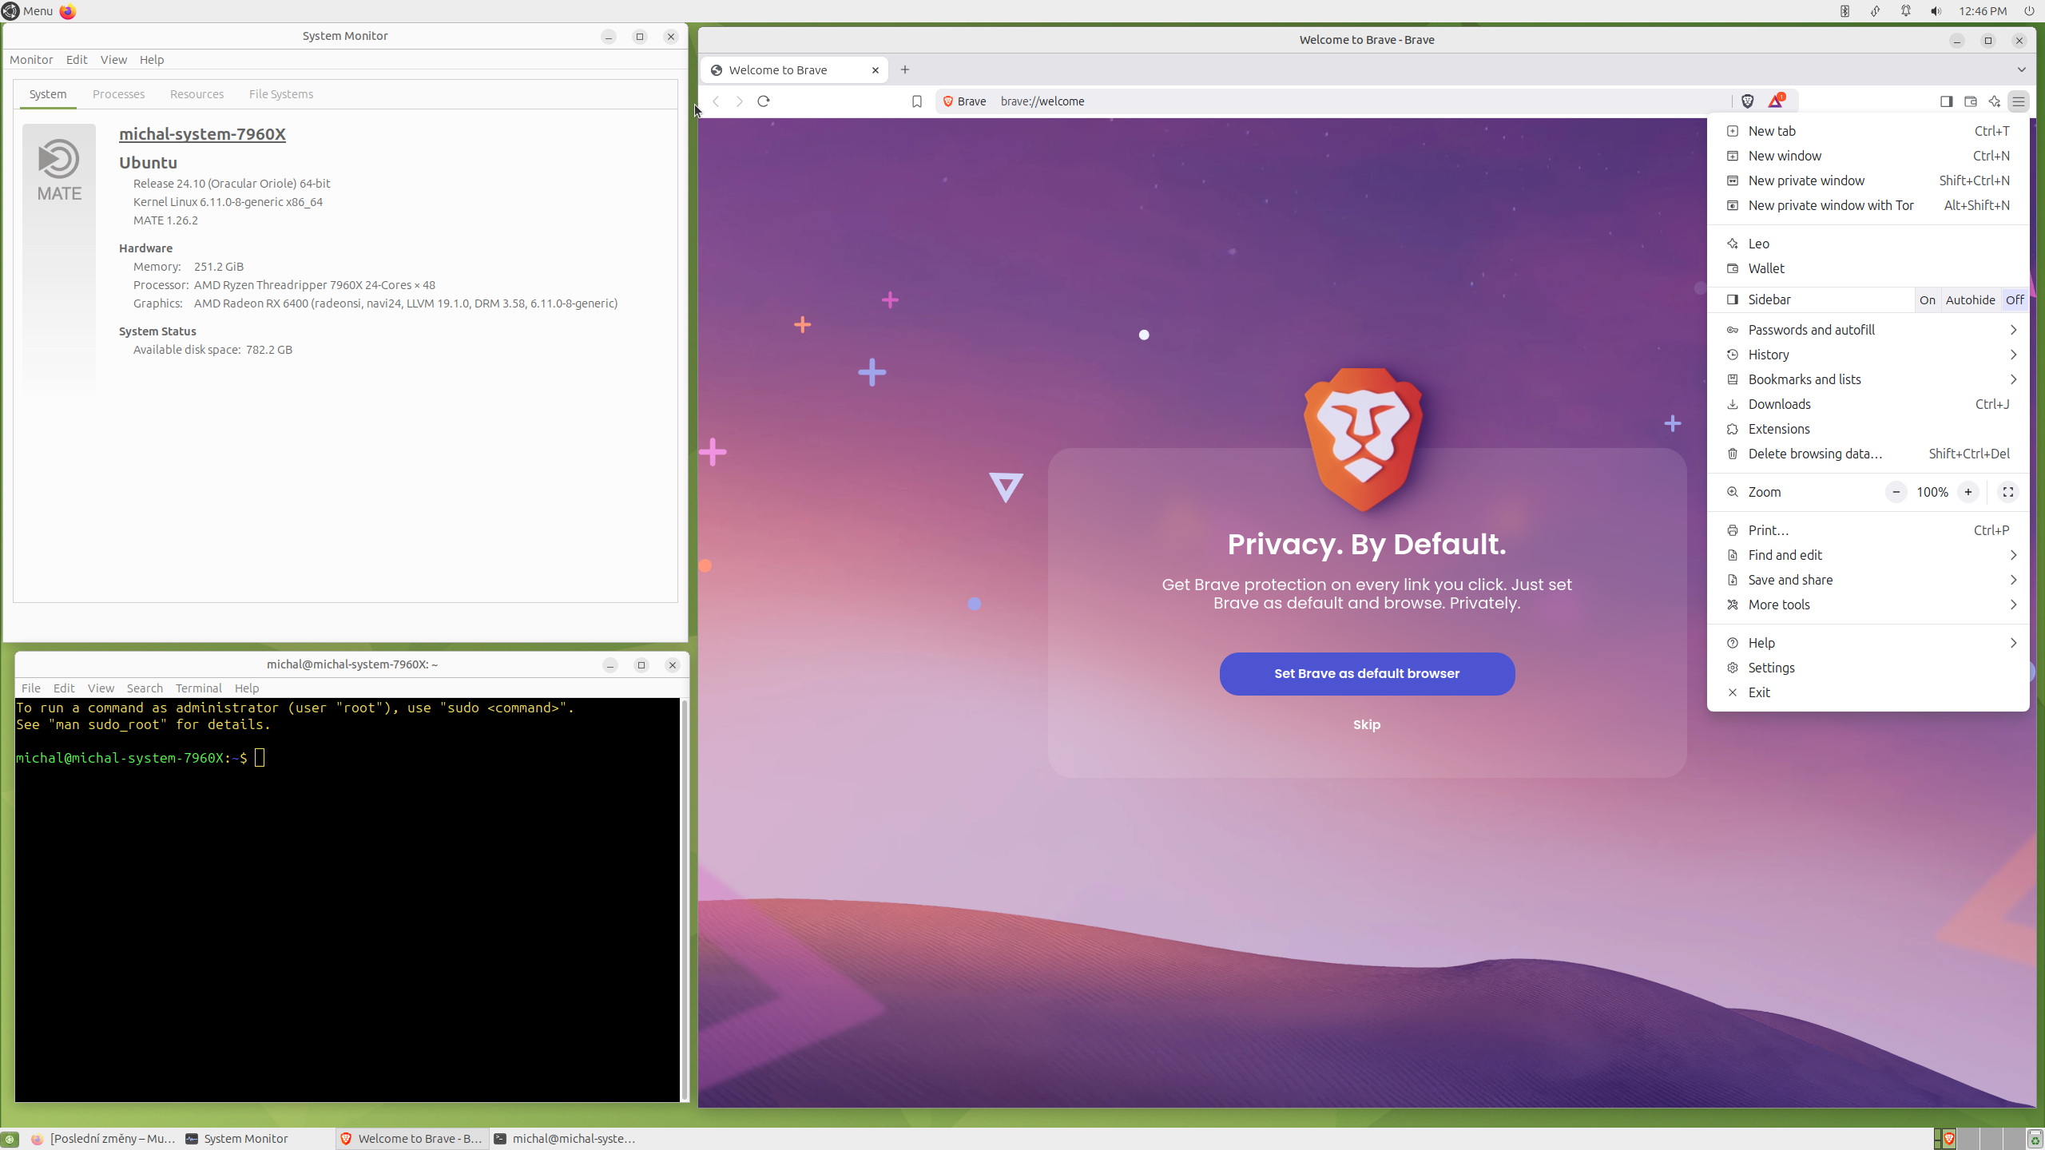Click the sidebar panel toolbar icon
Screen dimensions: 2045x1150
[x=1946, y=101]
